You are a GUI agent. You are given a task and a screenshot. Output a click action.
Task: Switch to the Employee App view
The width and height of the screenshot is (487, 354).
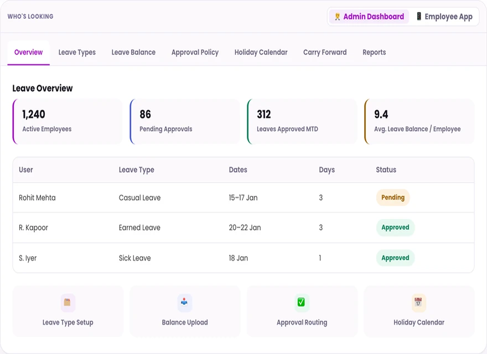pyautogui.click(x=444, y=17)
